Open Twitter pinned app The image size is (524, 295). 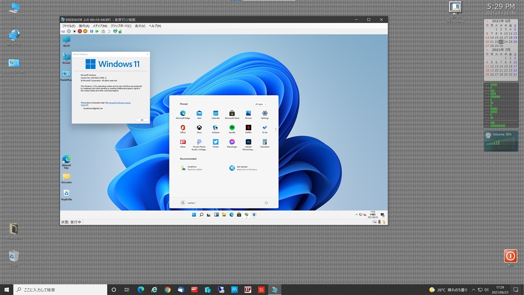click(x=215, y=142)
